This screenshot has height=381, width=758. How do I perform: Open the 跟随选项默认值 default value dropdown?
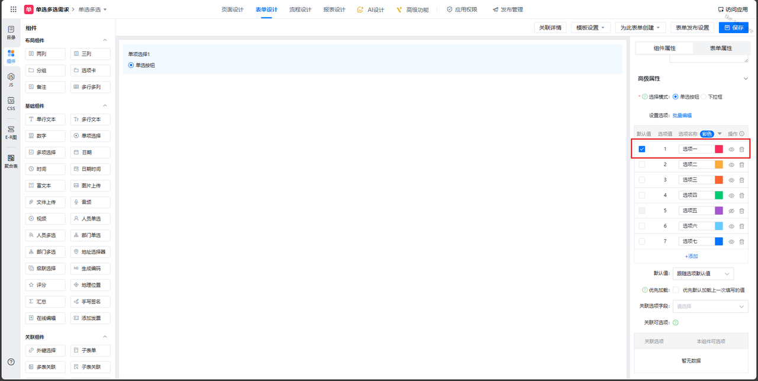(x=703, y=273)
